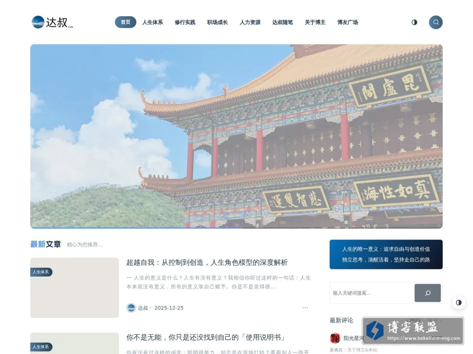The height and width of the screenshot is (354, 473).
Task: Click the 达叔 author name link
Action: pyautogui.click(x=143, y=308)
